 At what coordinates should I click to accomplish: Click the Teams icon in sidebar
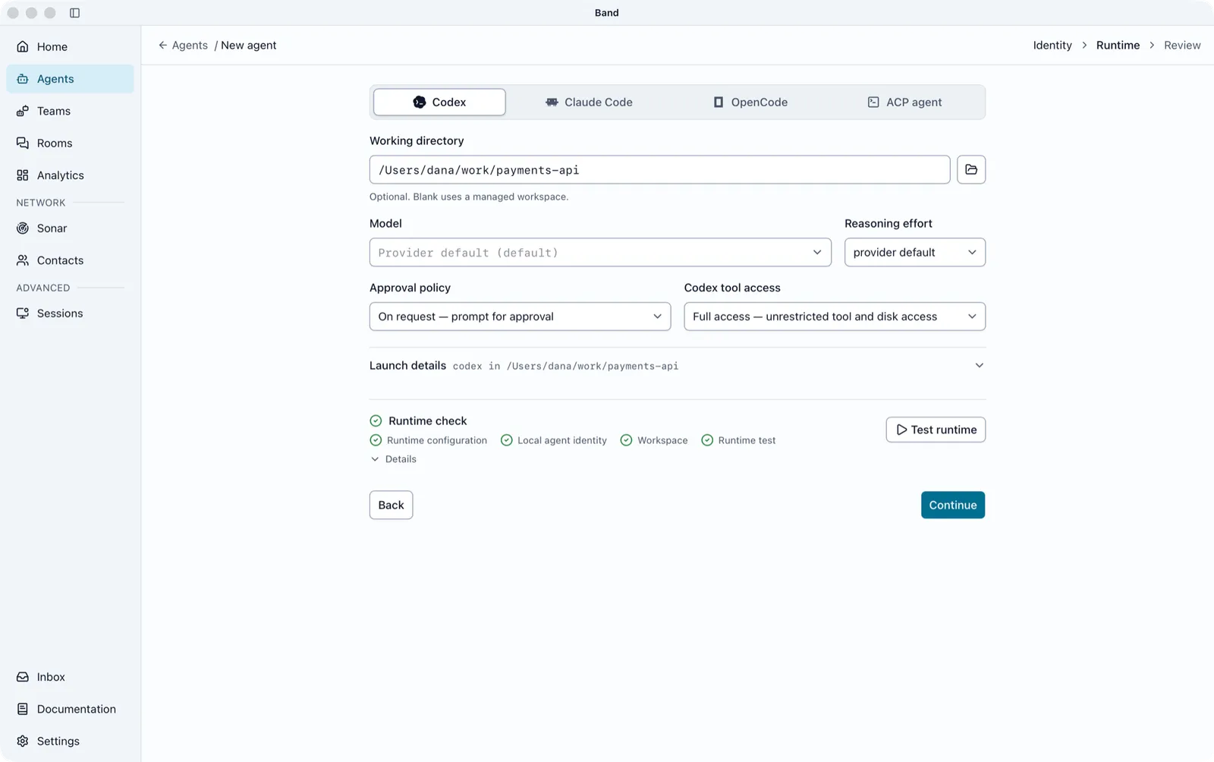pyautogui.click(x=23, y=111)
